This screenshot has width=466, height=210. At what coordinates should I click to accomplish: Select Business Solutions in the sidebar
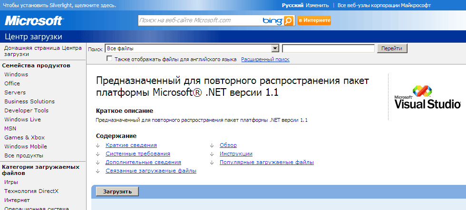pyautogui.click(x=29, y=101)
